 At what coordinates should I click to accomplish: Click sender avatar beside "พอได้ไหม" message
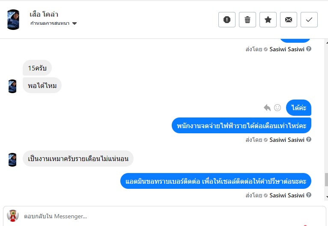pyautogui.click(x=12, y=86)
